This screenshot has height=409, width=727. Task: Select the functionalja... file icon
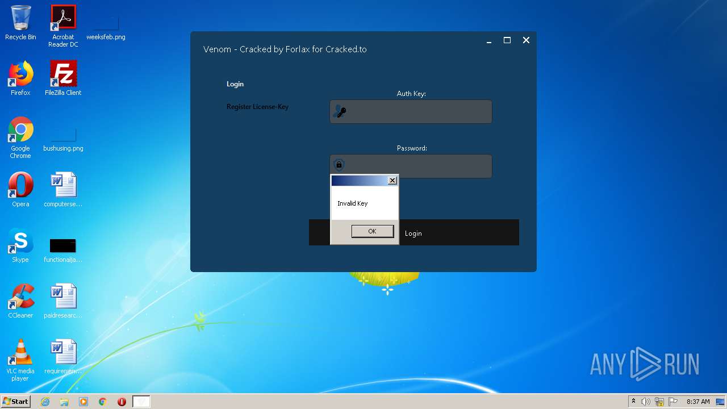tap(63, 250)
